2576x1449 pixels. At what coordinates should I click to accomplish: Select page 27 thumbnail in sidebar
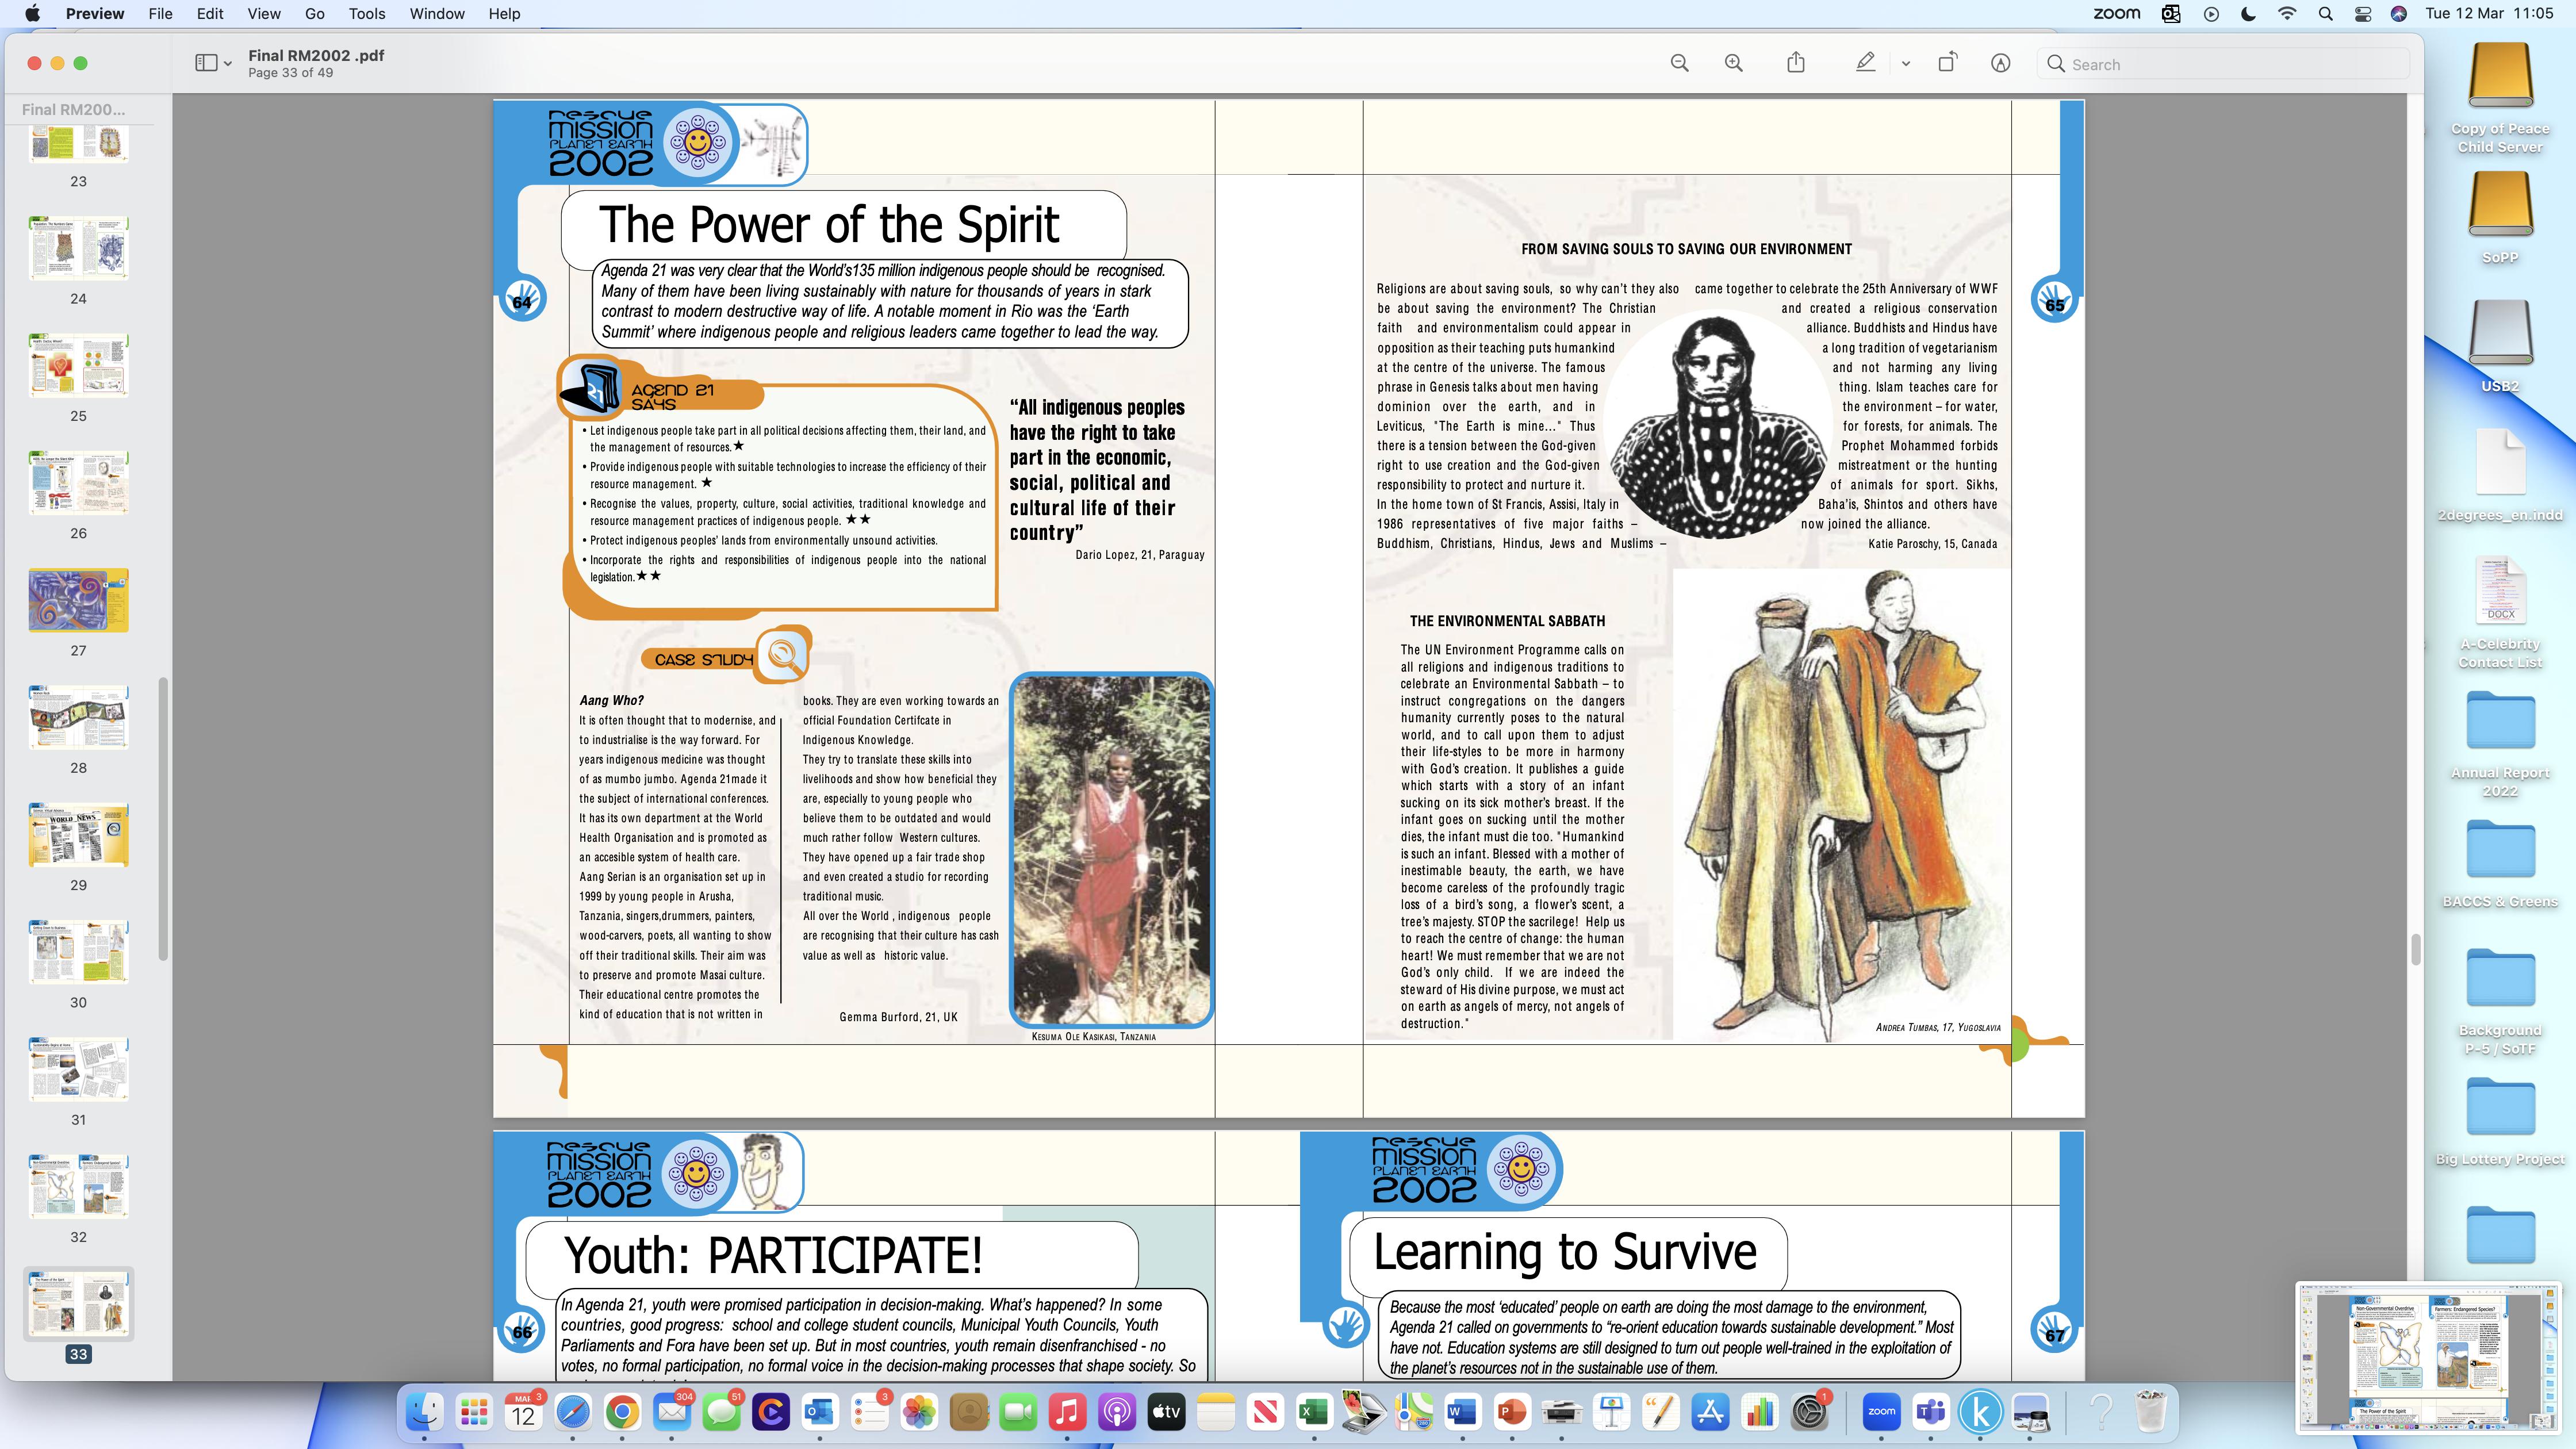click(78, 600)
